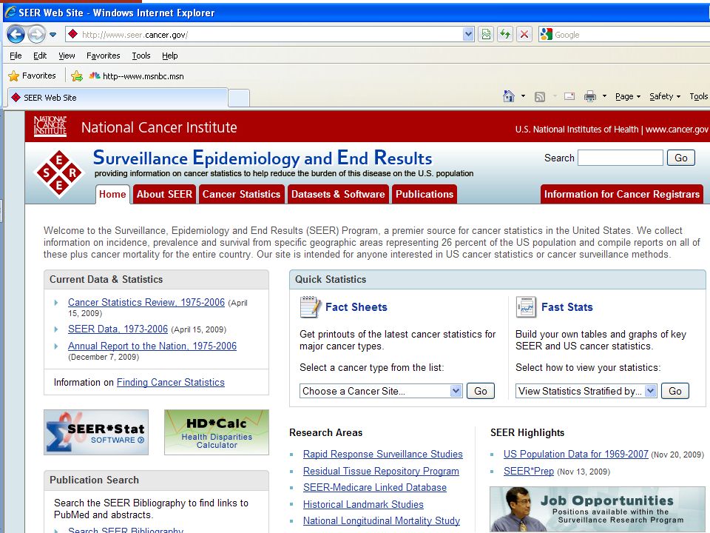Select the About SEER tab
The image size is (710, 533).
(x=164, y=195)
